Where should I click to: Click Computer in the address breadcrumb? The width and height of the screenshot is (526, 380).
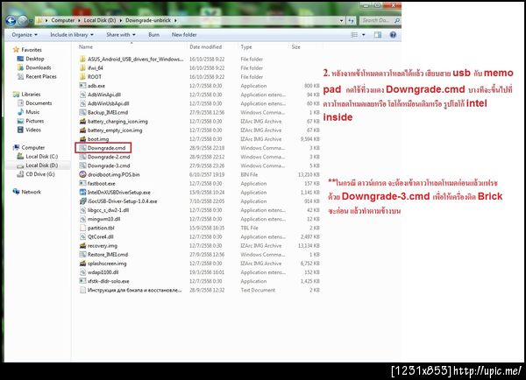click(63, 20)
